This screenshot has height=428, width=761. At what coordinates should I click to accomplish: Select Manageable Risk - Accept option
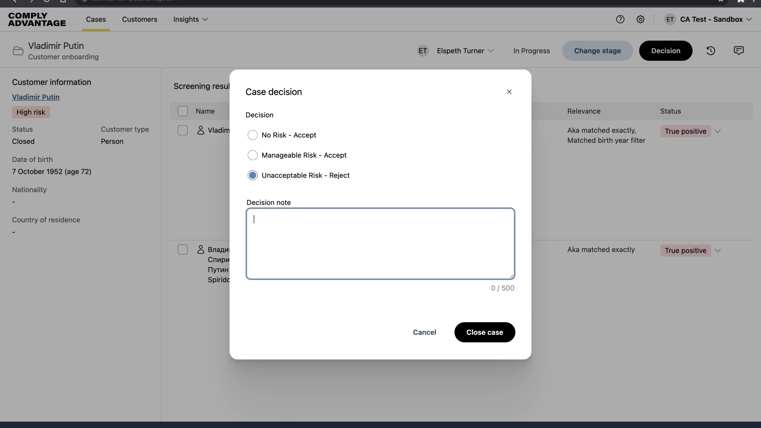[x=252, y=155]
